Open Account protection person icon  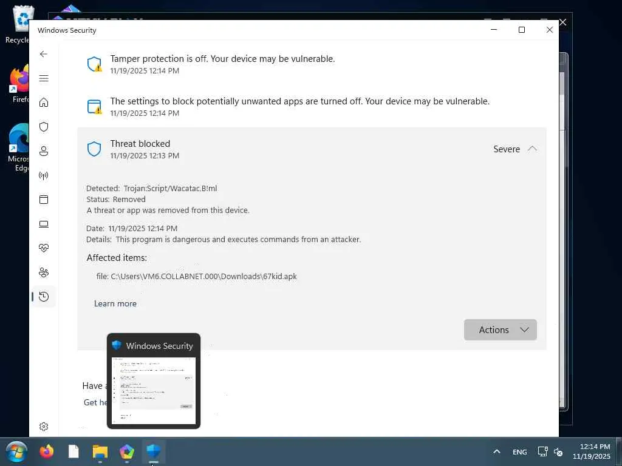tap(44, 151)
